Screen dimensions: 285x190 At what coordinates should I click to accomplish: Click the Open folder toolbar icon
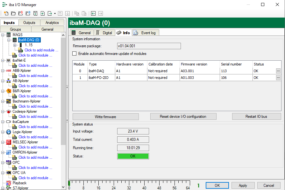(x=13, y=13)
